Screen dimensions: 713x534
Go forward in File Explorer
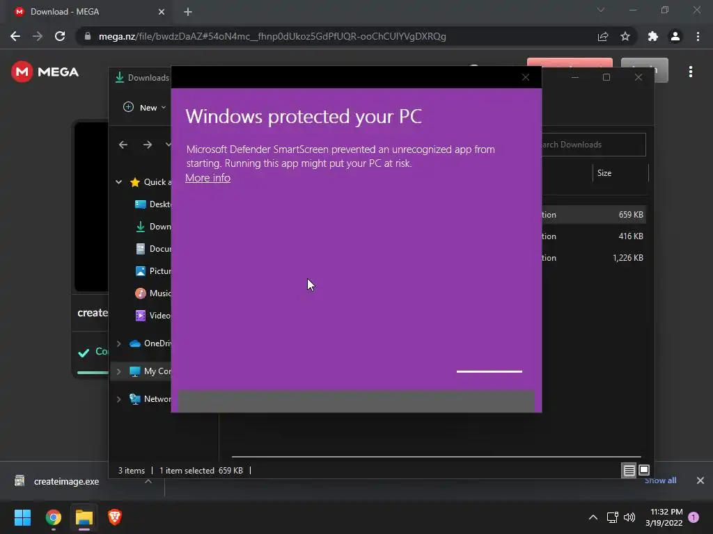pyautogui.click(x=148, y=145)
